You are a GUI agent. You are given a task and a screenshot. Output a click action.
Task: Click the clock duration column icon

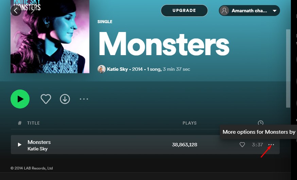(x=260, y=123)
